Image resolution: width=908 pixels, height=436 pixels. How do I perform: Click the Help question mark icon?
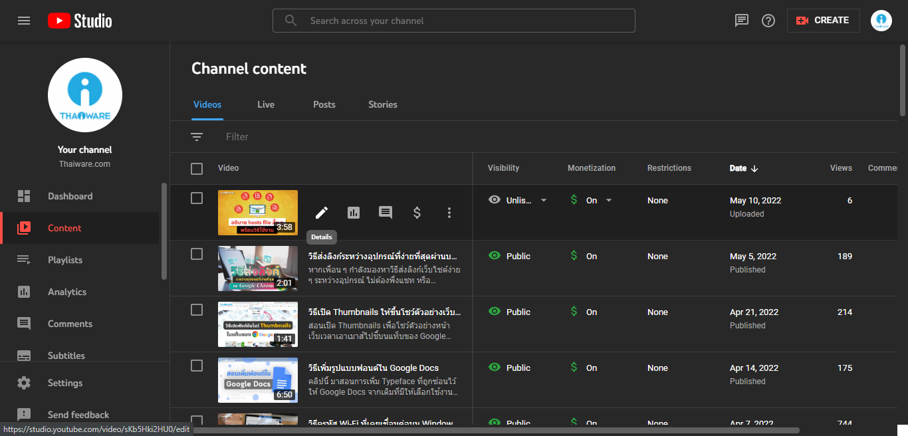768,21
